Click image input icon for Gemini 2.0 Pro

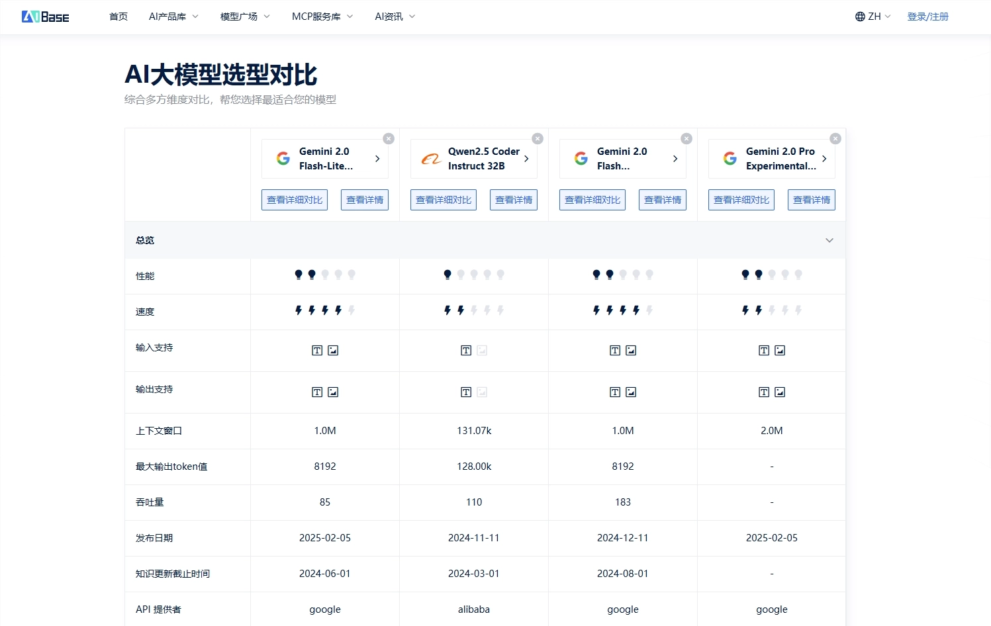780,351
